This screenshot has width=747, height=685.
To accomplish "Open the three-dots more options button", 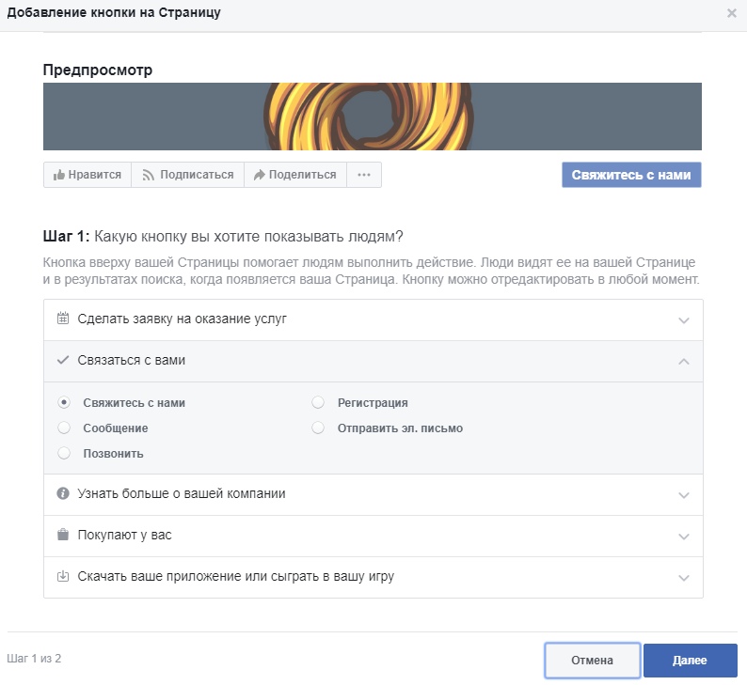I will click(x=364, y=175).
